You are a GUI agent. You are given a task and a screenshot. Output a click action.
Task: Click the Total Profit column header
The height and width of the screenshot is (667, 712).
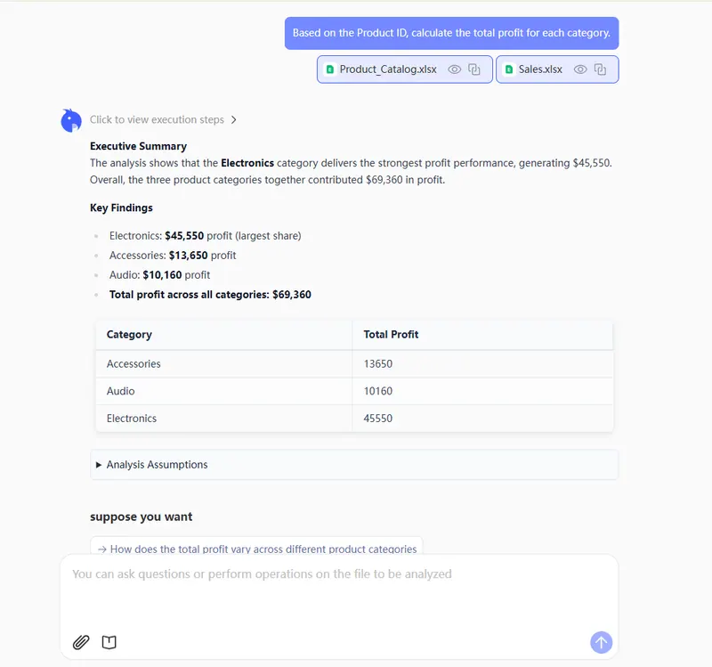[391, 335]
